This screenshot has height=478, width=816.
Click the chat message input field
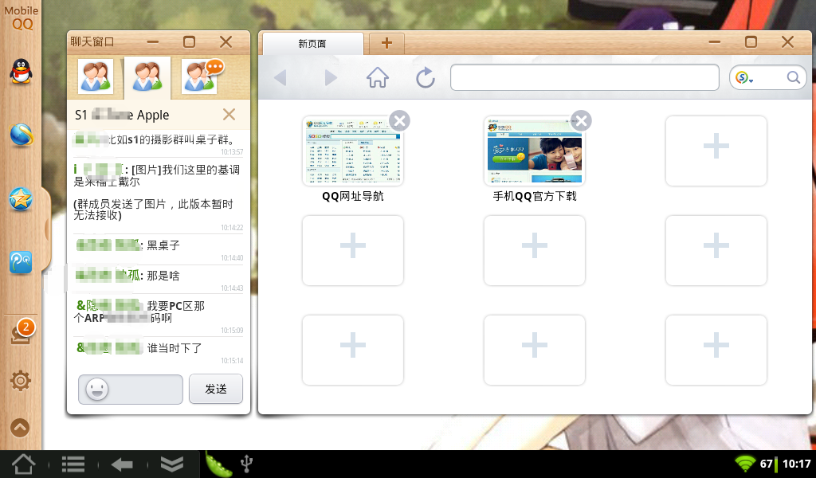pos(131,389)
